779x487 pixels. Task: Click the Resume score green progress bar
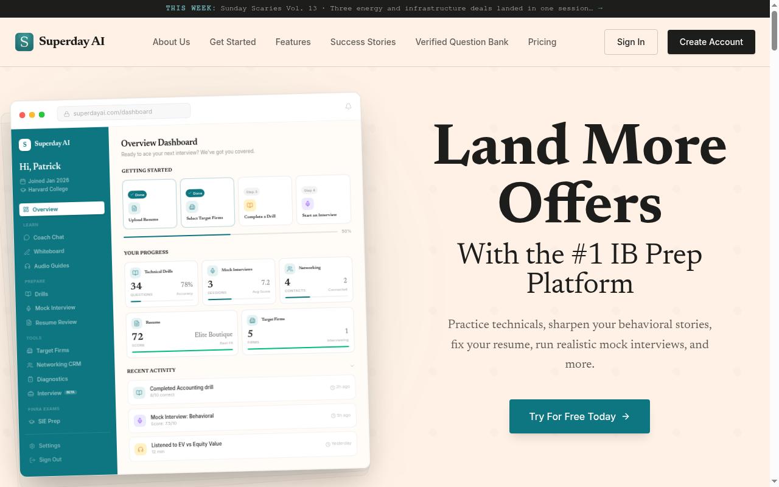183,351
